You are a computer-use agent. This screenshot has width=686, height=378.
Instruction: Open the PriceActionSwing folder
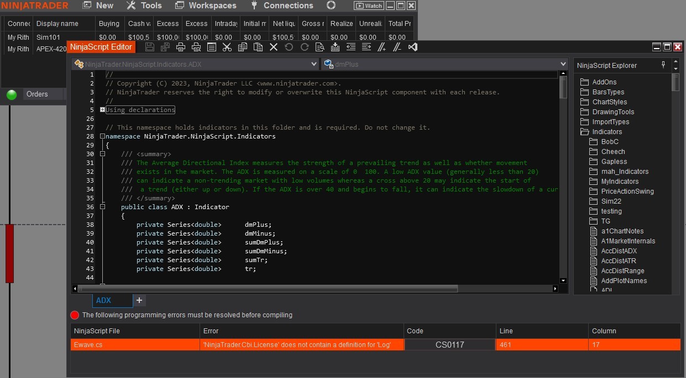[x=621, y=191]
